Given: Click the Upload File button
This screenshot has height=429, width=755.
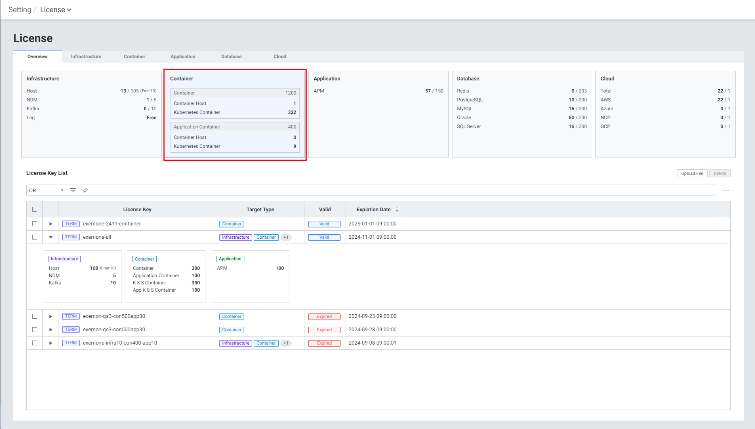Looking at the screenshot, I should (x=692, y=173).
